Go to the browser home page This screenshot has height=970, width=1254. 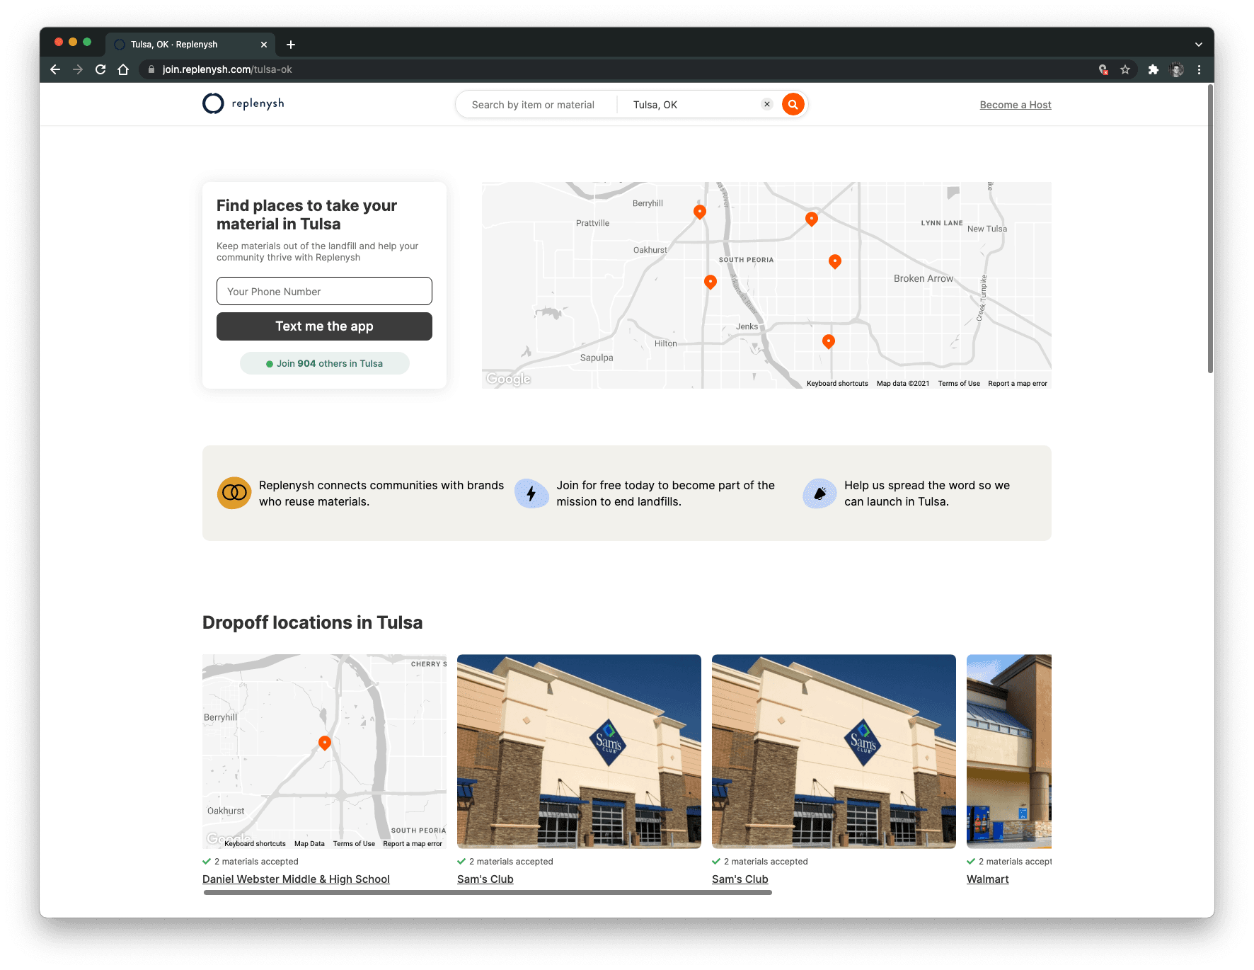123,69
